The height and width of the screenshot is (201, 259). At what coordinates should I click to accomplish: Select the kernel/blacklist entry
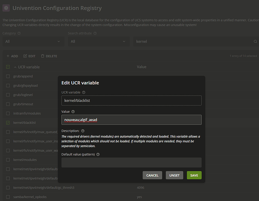pos(25,123)
